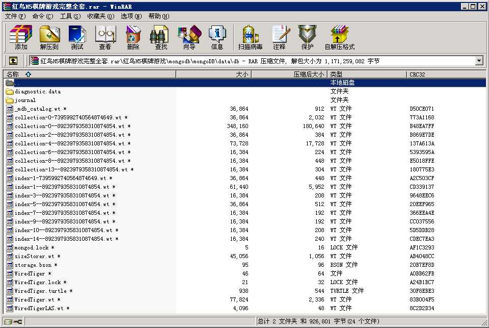The height and width of the screenshot is (328, 489).
Task: Click the 删除 (Delete) toolbar icon
Action: coord(133,38)
